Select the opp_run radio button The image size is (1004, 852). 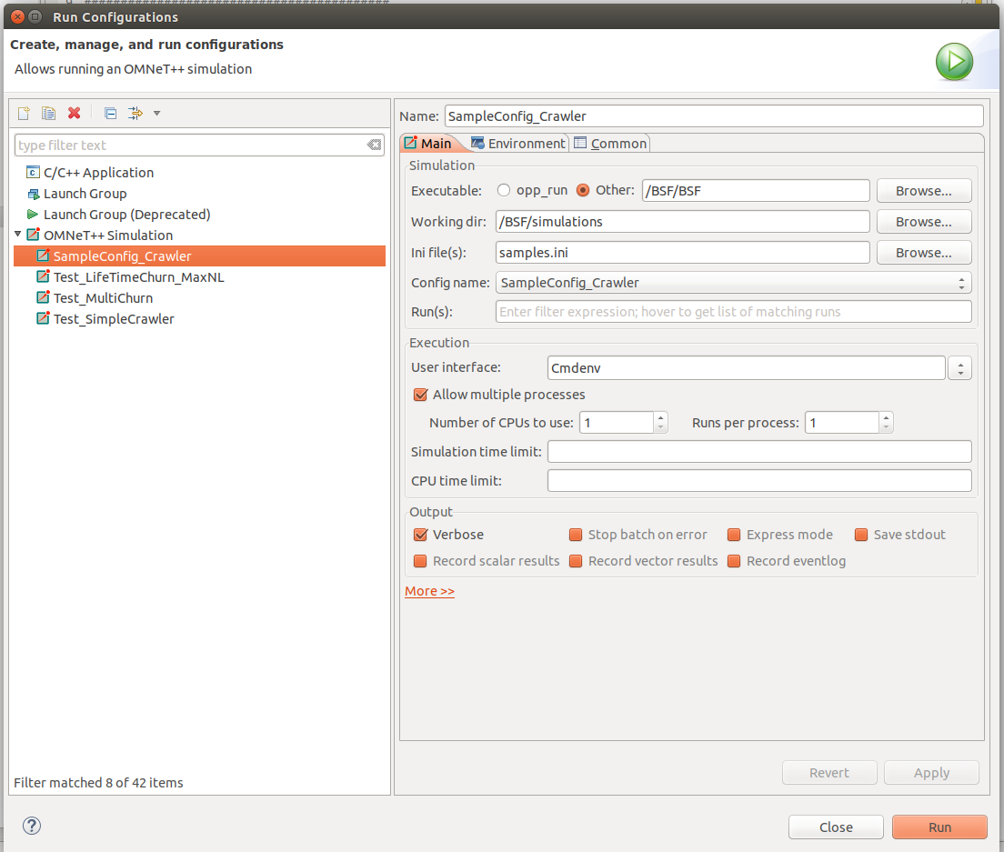tap(504, 191)
